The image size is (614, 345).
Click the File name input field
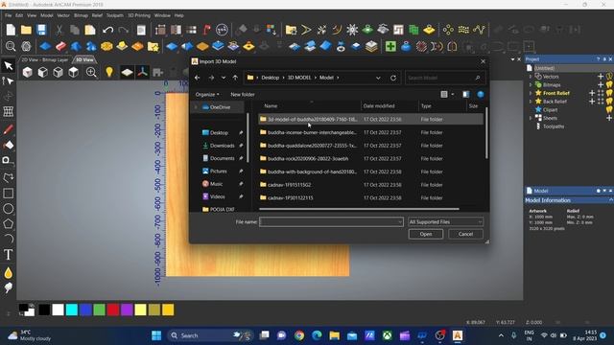coord(331,221)
